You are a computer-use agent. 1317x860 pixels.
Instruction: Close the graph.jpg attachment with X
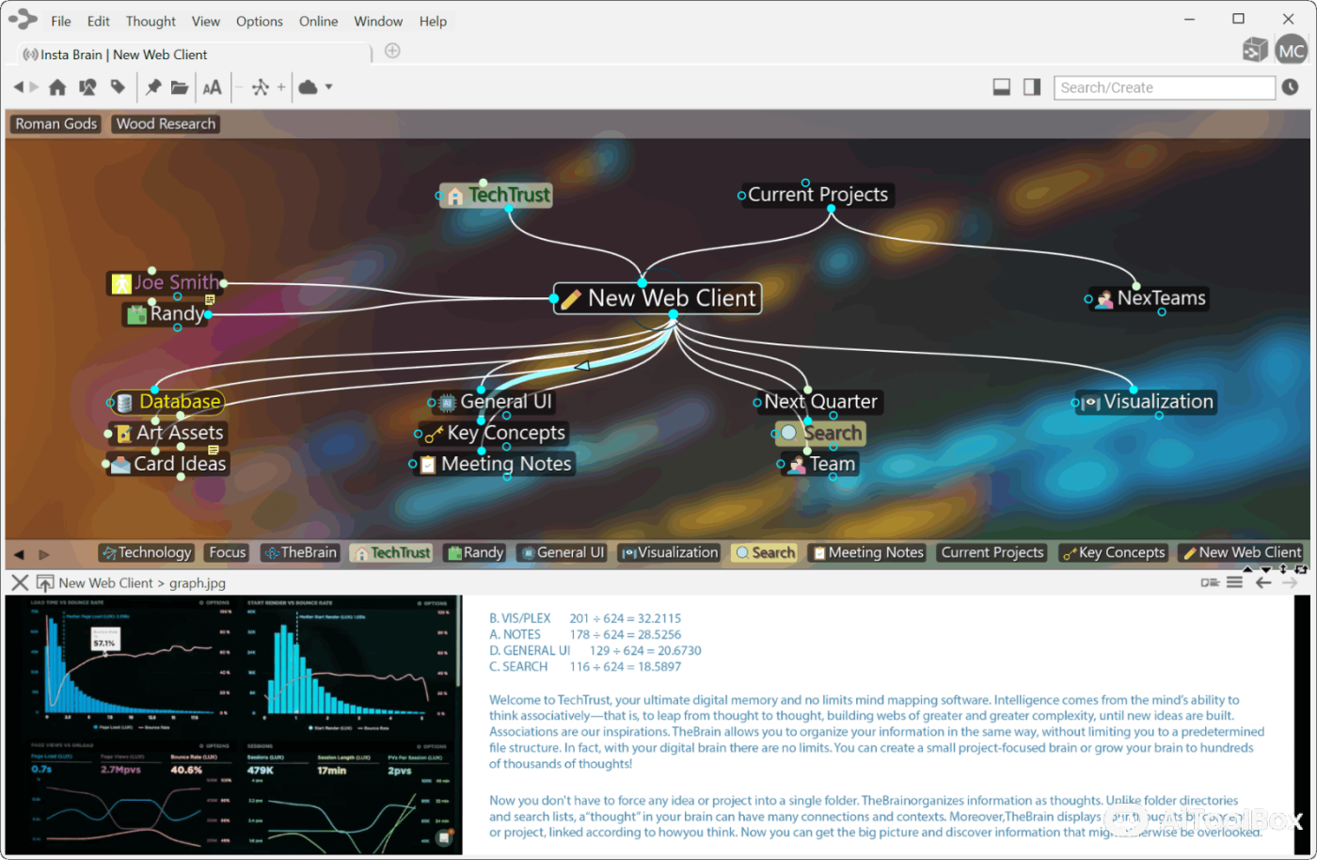tap(20, 583)
